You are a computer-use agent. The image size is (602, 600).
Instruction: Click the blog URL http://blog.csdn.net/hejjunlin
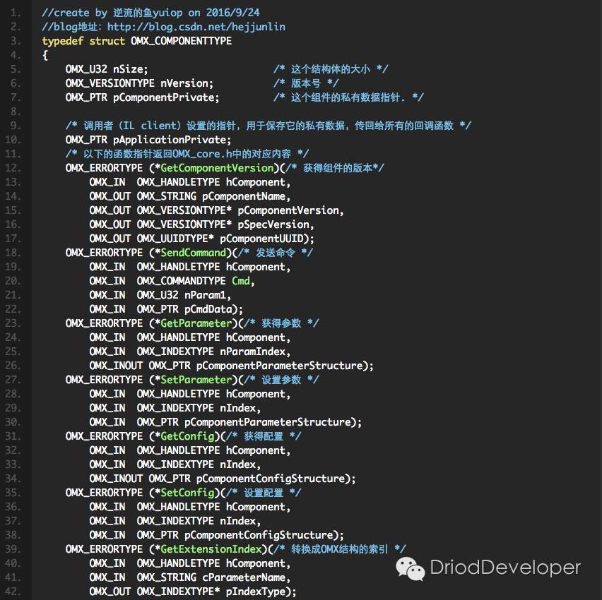pyautogui.click(x=196, y=27)
